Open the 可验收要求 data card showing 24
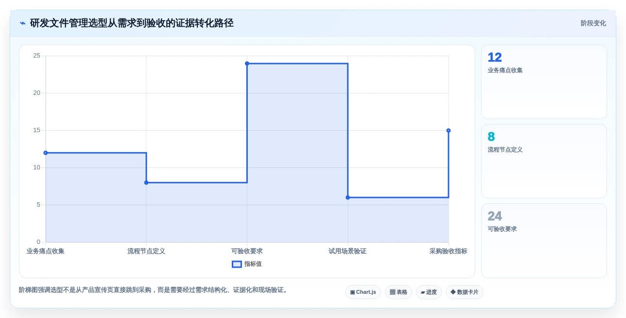Image resolution: width=626 pixels, height=318 pixels. click(x=544, y=241)
